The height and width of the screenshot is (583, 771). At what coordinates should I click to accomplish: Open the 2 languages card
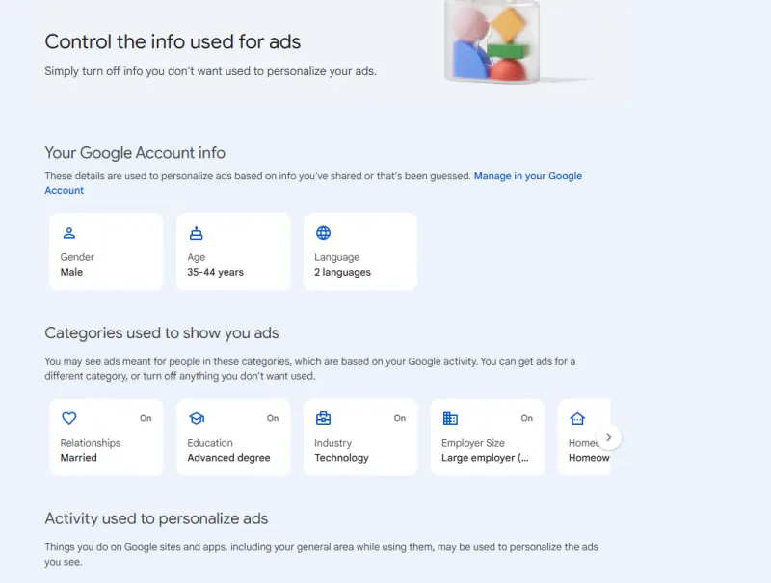click(360, 252)
